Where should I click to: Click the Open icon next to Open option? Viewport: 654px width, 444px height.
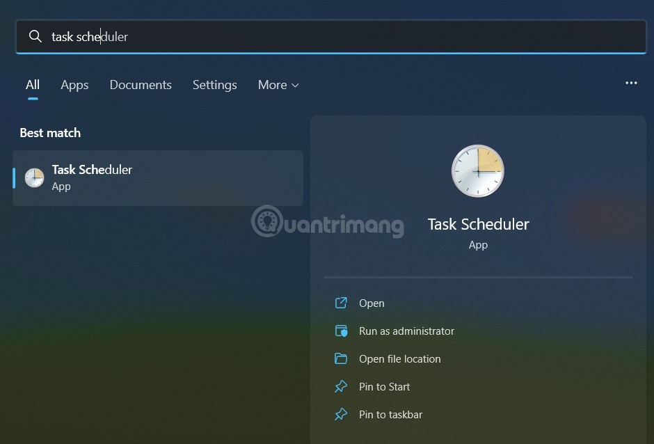click(x=341, y=303)
